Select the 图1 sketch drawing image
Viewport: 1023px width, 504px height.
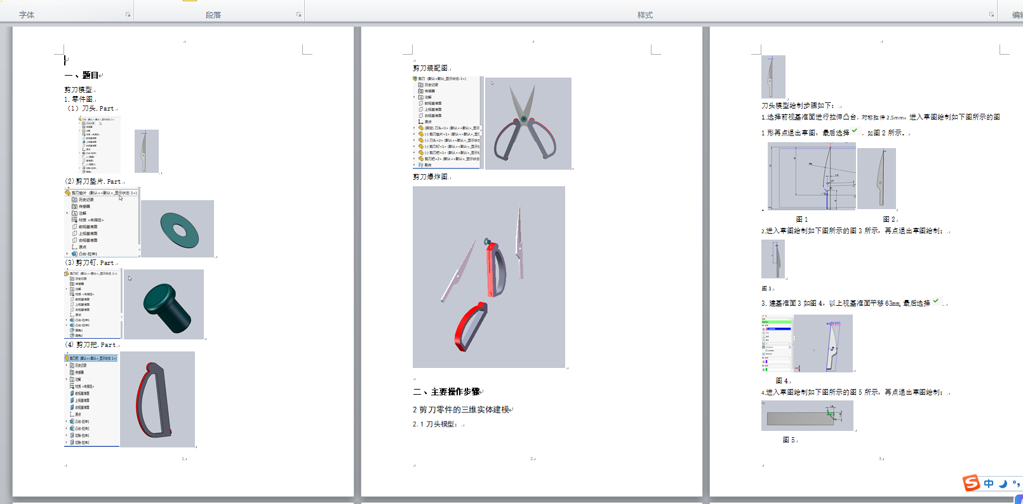812,176
